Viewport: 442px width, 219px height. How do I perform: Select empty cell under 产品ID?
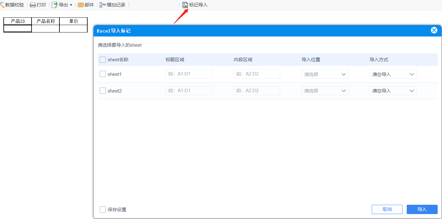coord(18,28)
